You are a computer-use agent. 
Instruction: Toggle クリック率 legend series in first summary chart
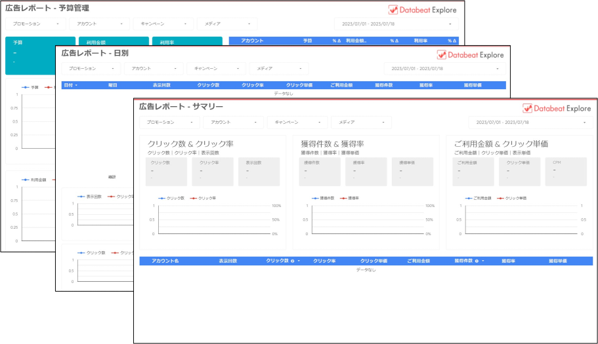[203, 198]
